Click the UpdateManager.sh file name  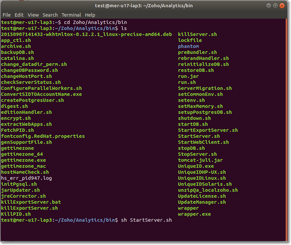[x=202, y=202]
